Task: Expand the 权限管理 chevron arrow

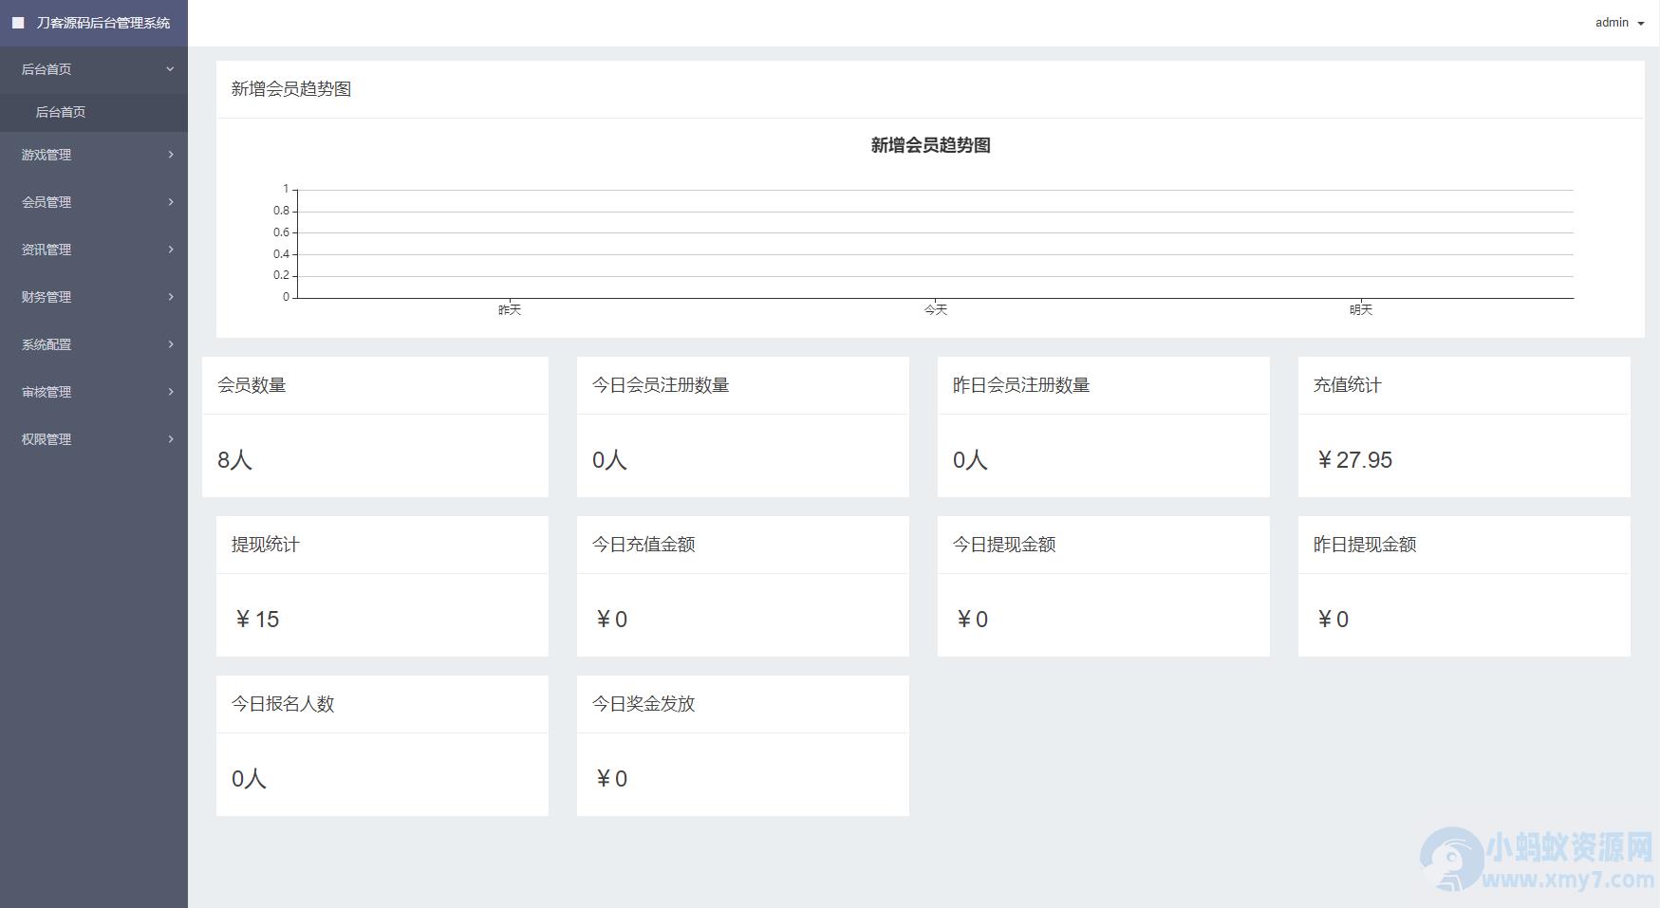Action: point(171,438)
